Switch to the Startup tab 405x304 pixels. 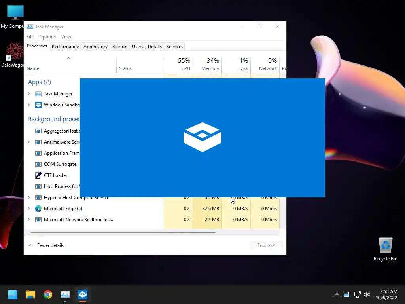tap(119, 47)
